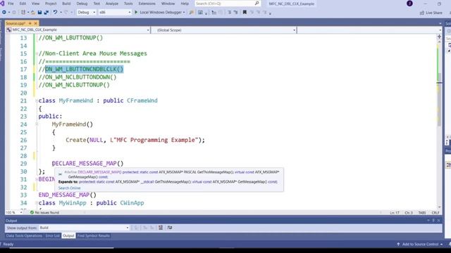Image resolution: width=451 pixels, height=253 pixels.
Task: Click the increase indent icon in toolbar
Action: (214, 13)
